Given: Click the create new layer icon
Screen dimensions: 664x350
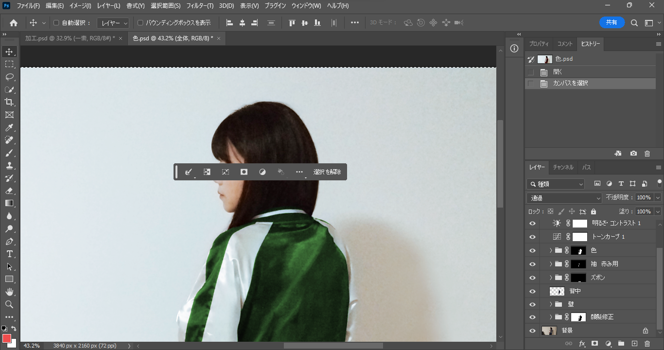Looking at the screenshot, I should click(634, 344).
